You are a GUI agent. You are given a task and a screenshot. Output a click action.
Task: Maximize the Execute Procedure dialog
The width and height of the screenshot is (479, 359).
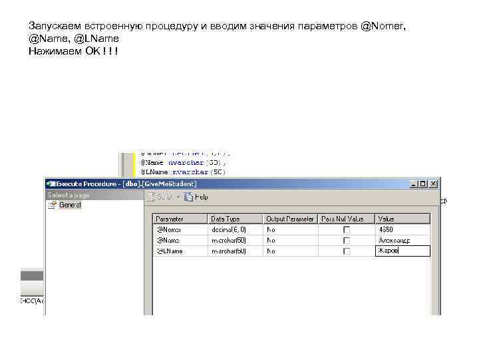click(423, 183)
